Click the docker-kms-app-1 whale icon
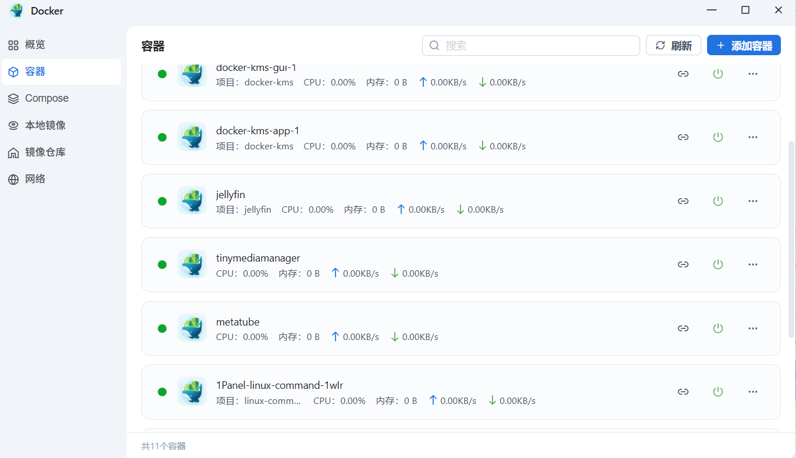This screenshot has width=796, height=458. coord(192,137)
